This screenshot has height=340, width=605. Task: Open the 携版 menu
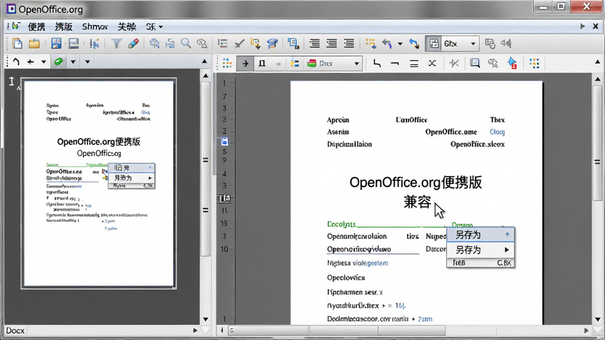(64, 27)
